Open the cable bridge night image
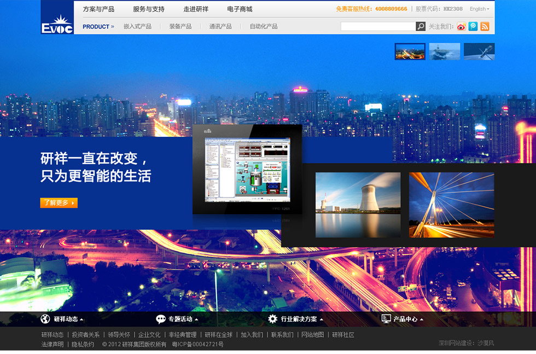536x354 pixels. (x=452, y=205)
